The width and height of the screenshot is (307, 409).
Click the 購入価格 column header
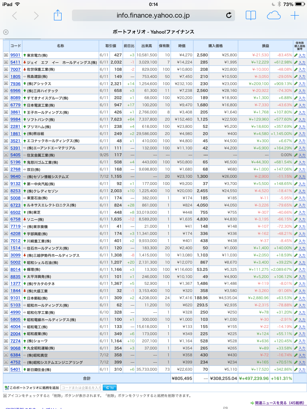coord(215,46)
